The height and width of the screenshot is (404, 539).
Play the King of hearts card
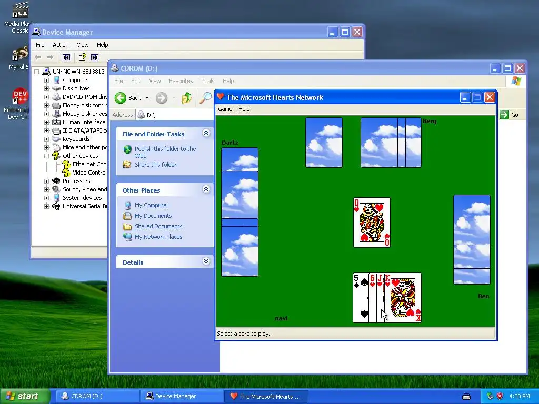tap(403, 298)
